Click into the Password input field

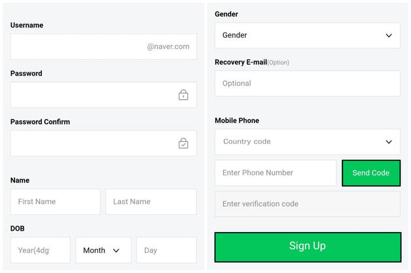(x=91, y=95)
